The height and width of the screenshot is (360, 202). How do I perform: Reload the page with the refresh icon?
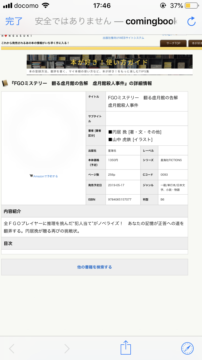[191, 21]
